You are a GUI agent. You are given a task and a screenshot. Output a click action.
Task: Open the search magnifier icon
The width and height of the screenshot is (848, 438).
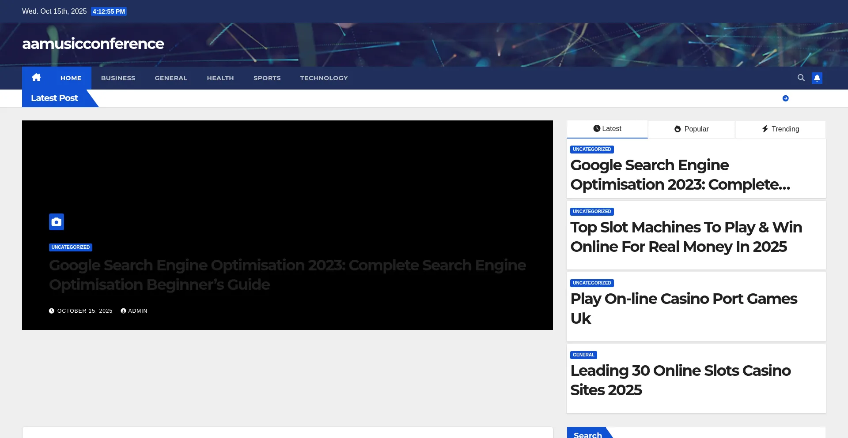click(801, 78)
